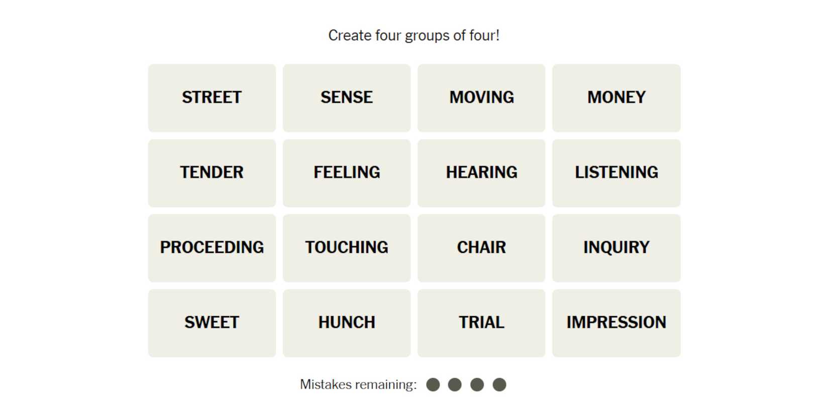Image resolution: width=829 pixels, height=414 pixels.
Task: Choose the LISTENING tile
Action: pyautogui.click(x=616, y=173)
